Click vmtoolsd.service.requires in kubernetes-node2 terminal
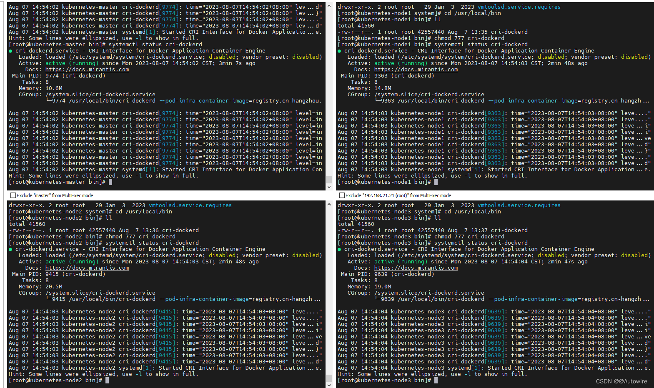Viewport: 654px width, 388px height. (x=190, y=205)
